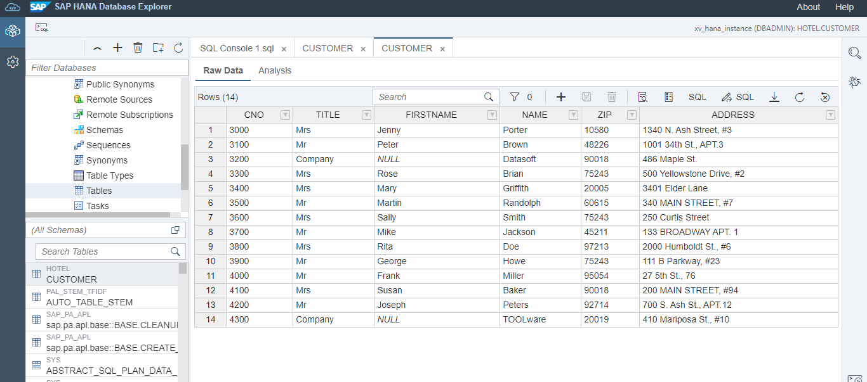Image resolution: width=867 pixels, height=382 pixels.
Task: Click address cell 340 MAIN STREET, #7
Action: 738,203
